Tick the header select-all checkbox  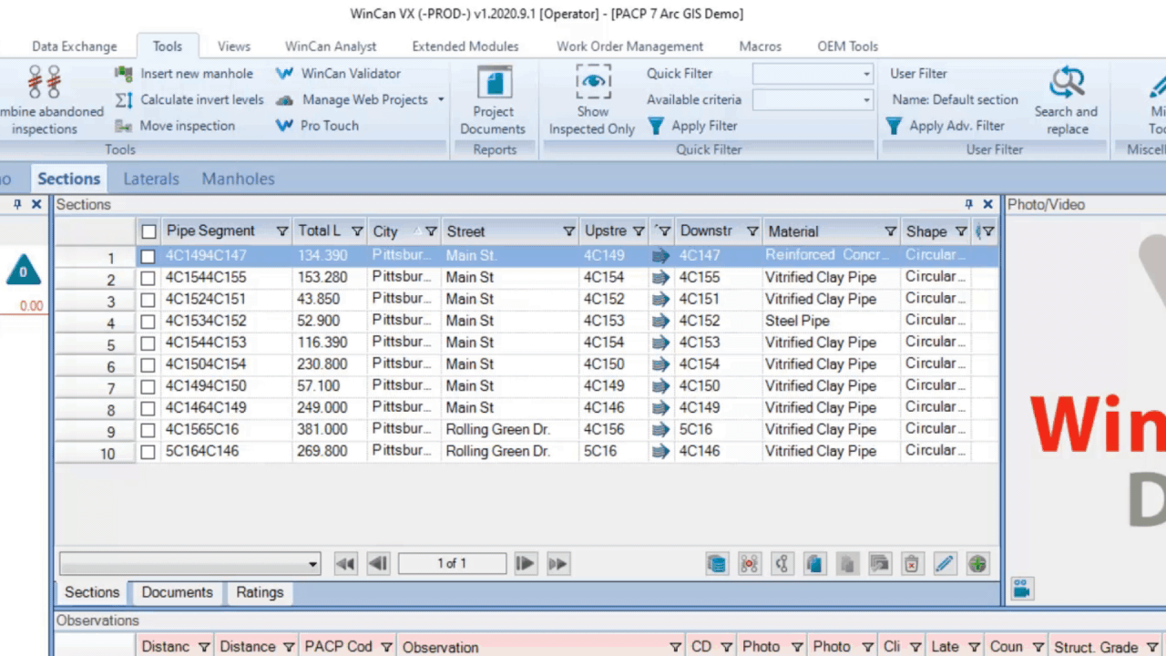coord(148,231)
